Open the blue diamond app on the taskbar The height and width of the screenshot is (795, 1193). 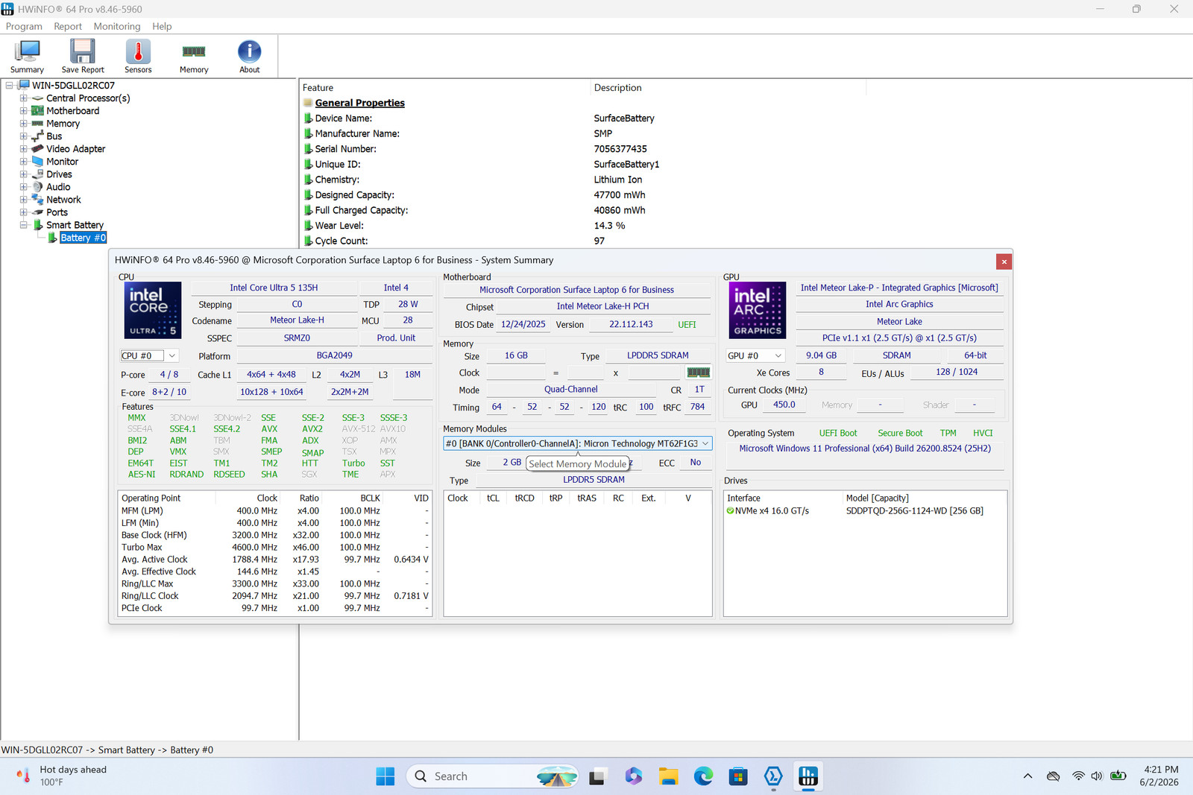click(773, 776)
